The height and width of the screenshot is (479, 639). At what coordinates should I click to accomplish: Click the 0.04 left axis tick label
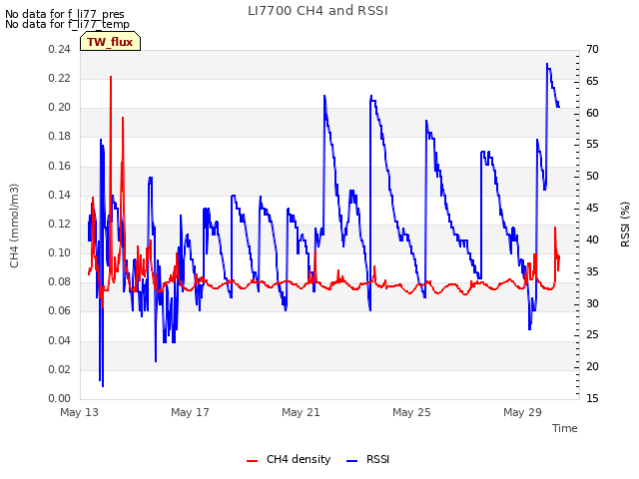[59, 340]
